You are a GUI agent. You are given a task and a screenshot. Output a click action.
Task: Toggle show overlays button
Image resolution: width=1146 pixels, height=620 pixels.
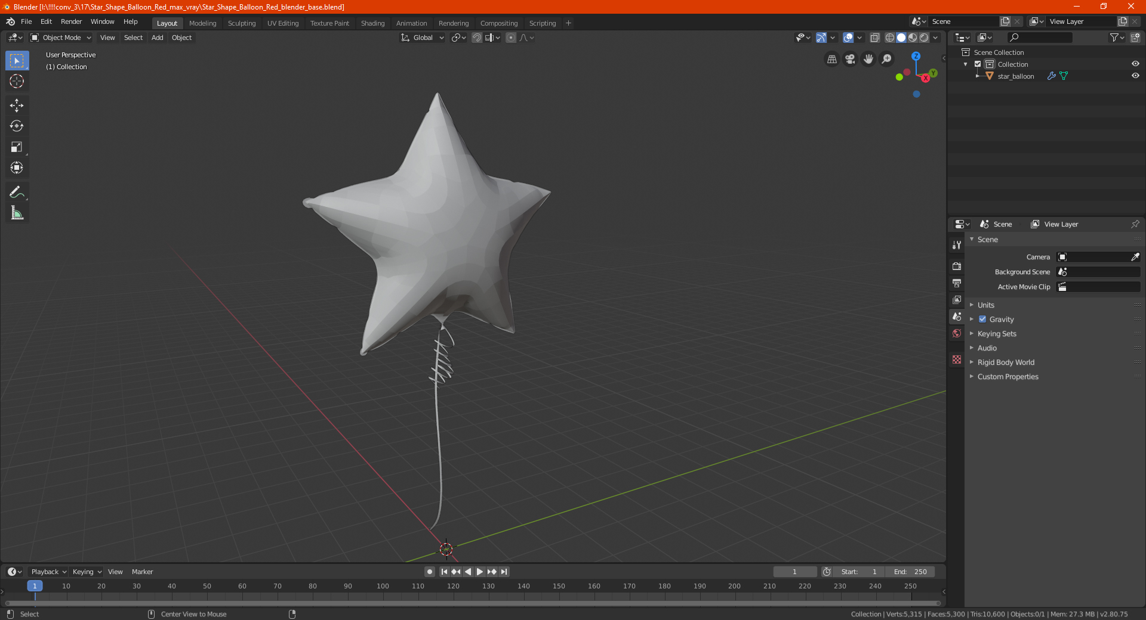point(848,38)
